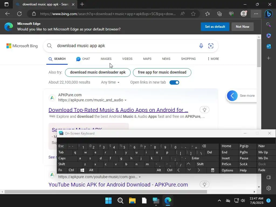Switch to the SHOPPING tab

click(x=188, y=59)
